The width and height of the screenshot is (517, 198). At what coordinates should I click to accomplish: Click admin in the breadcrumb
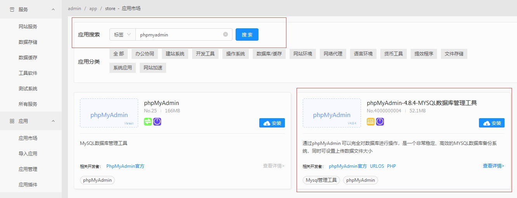click(75, 8)
